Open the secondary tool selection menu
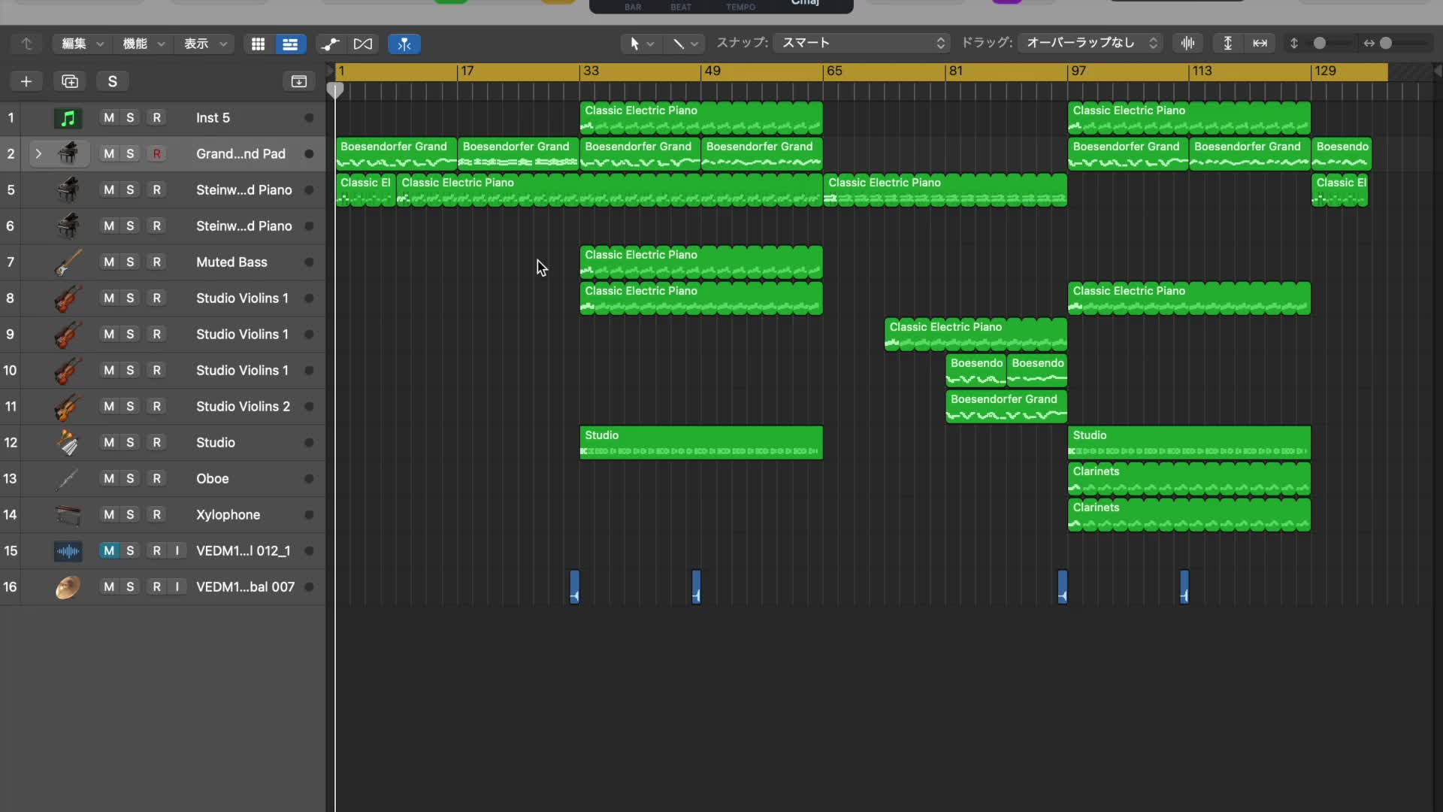The image size is (1443, 812). (x=685, y=44)
